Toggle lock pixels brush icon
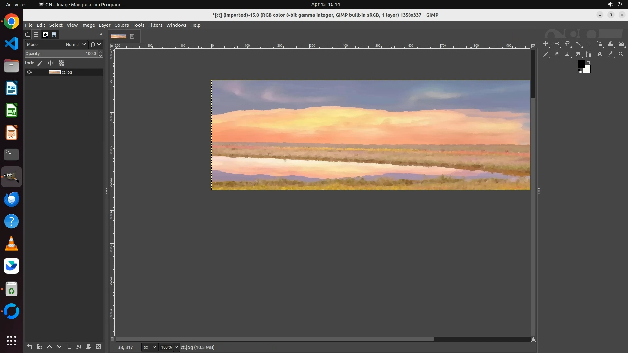Viewport: 628px width, 353px height. coord(40,63)
